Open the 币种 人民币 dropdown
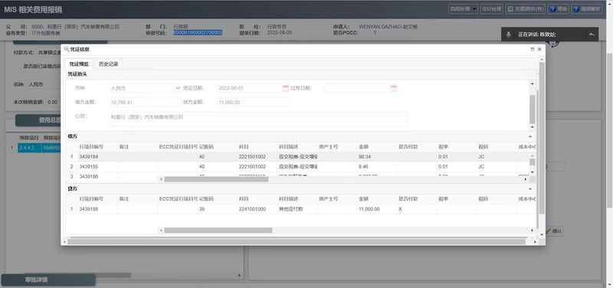 178,88
